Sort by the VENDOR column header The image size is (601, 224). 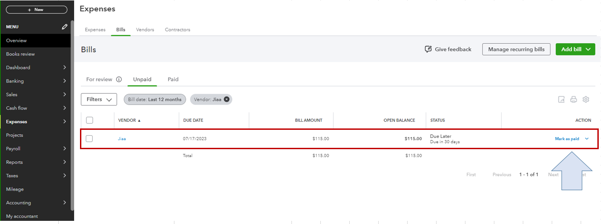[x=129, y=120]
